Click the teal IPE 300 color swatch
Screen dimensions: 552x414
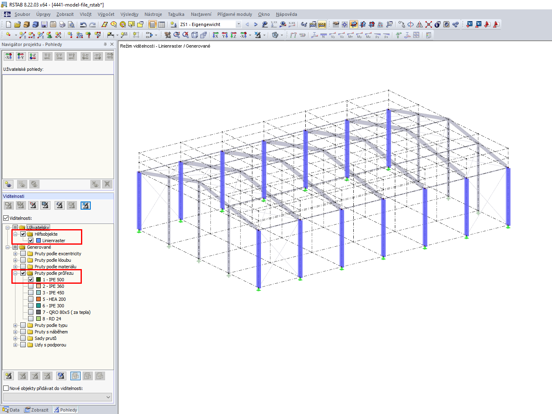pyautogui.click(x=38, y=306)
